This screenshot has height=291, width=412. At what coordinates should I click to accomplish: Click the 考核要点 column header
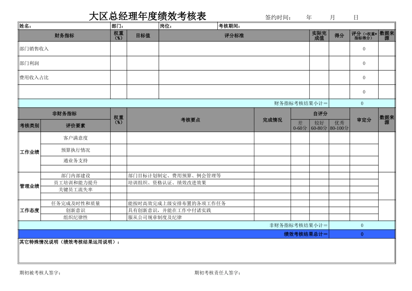(x=190, y=120)
